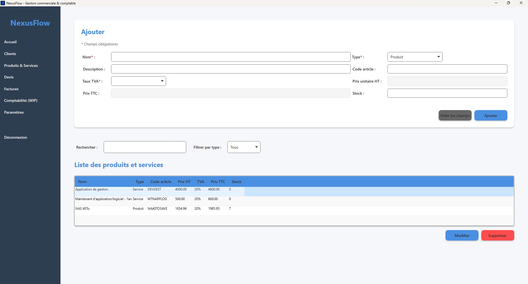Minimize the NexusFlow window
528x284 pixels.
(x=496, y=3)
